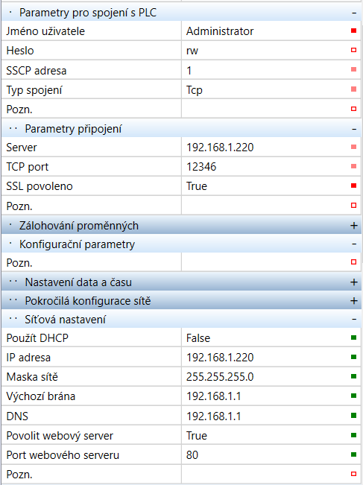
Task: Click the Server address field 192.168.1.220
Action: coord(265,148)
